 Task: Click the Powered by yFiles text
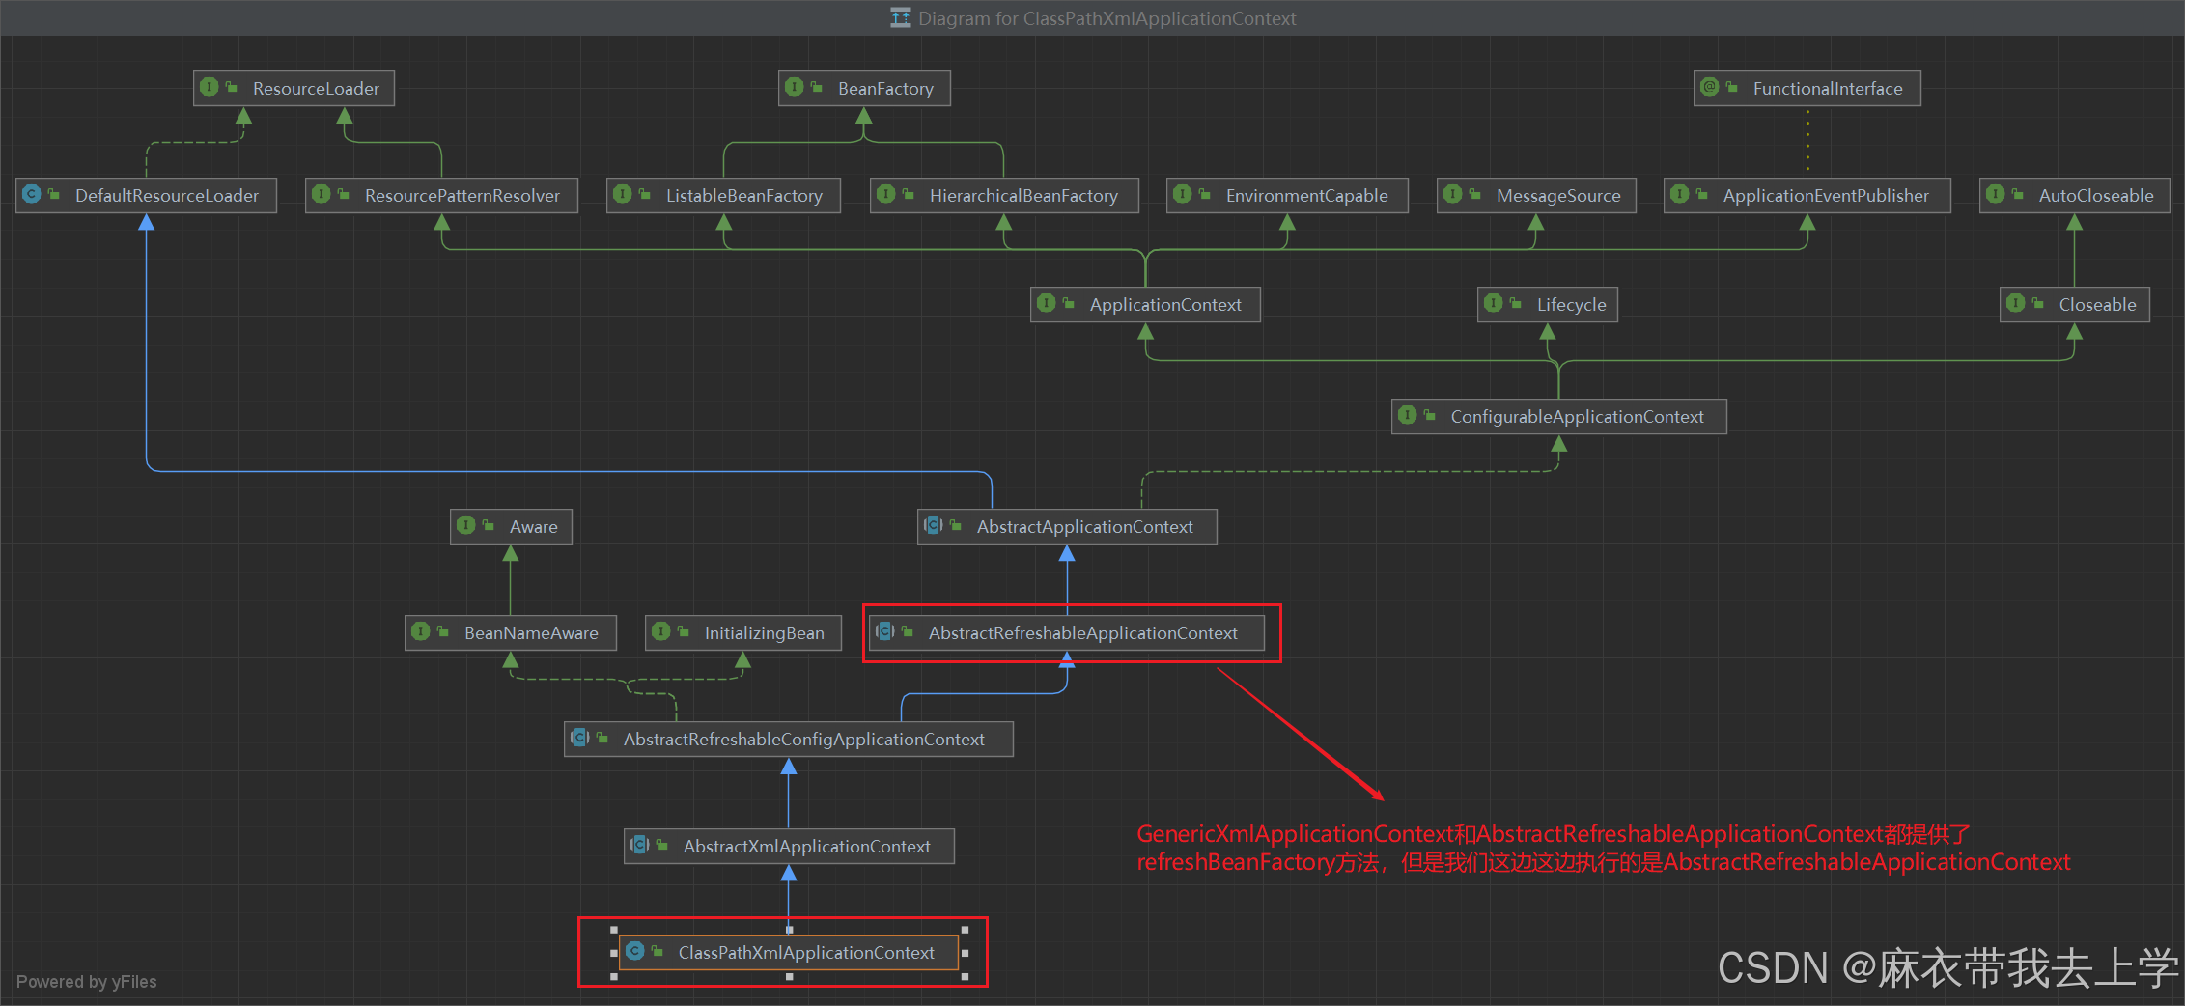(x=86, y=982)
